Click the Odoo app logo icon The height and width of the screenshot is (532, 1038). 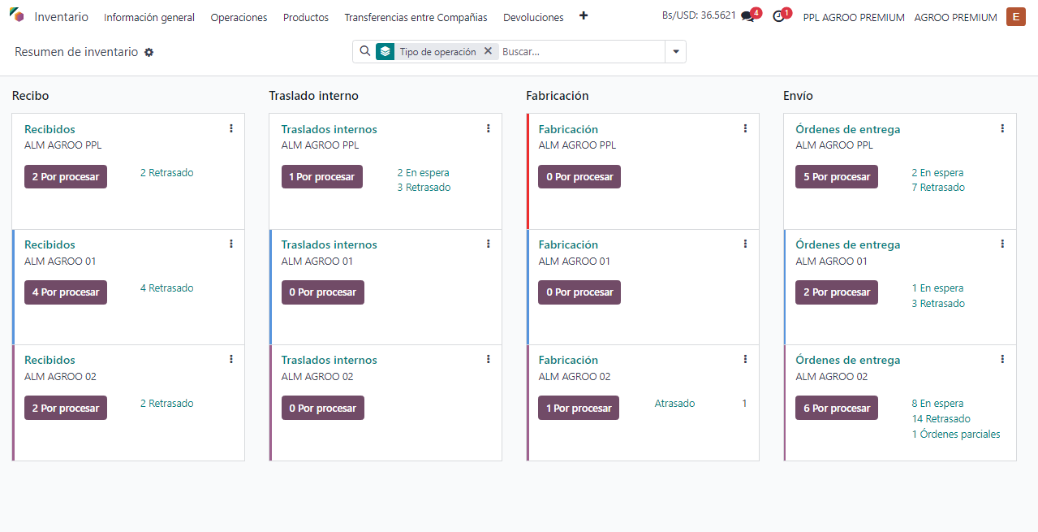17,16
